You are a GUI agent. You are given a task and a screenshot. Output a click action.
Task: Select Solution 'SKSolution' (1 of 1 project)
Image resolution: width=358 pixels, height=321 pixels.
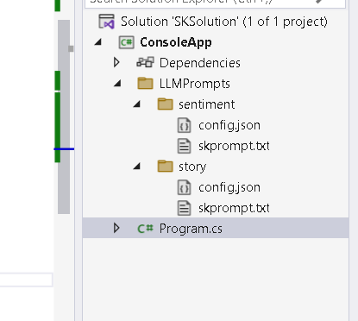224,22
